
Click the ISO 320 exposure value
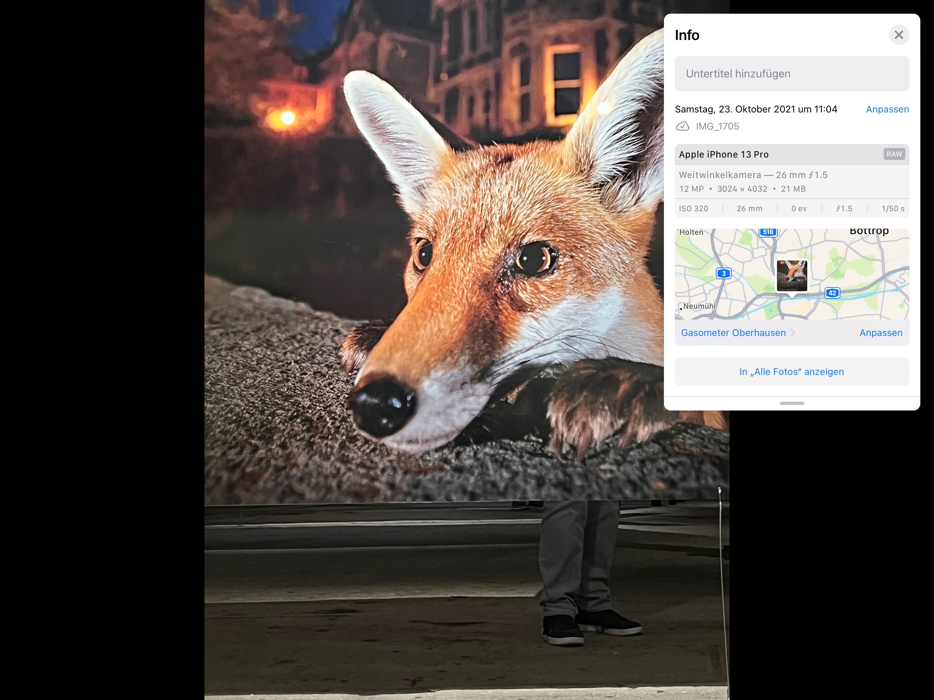pos(693,208)
